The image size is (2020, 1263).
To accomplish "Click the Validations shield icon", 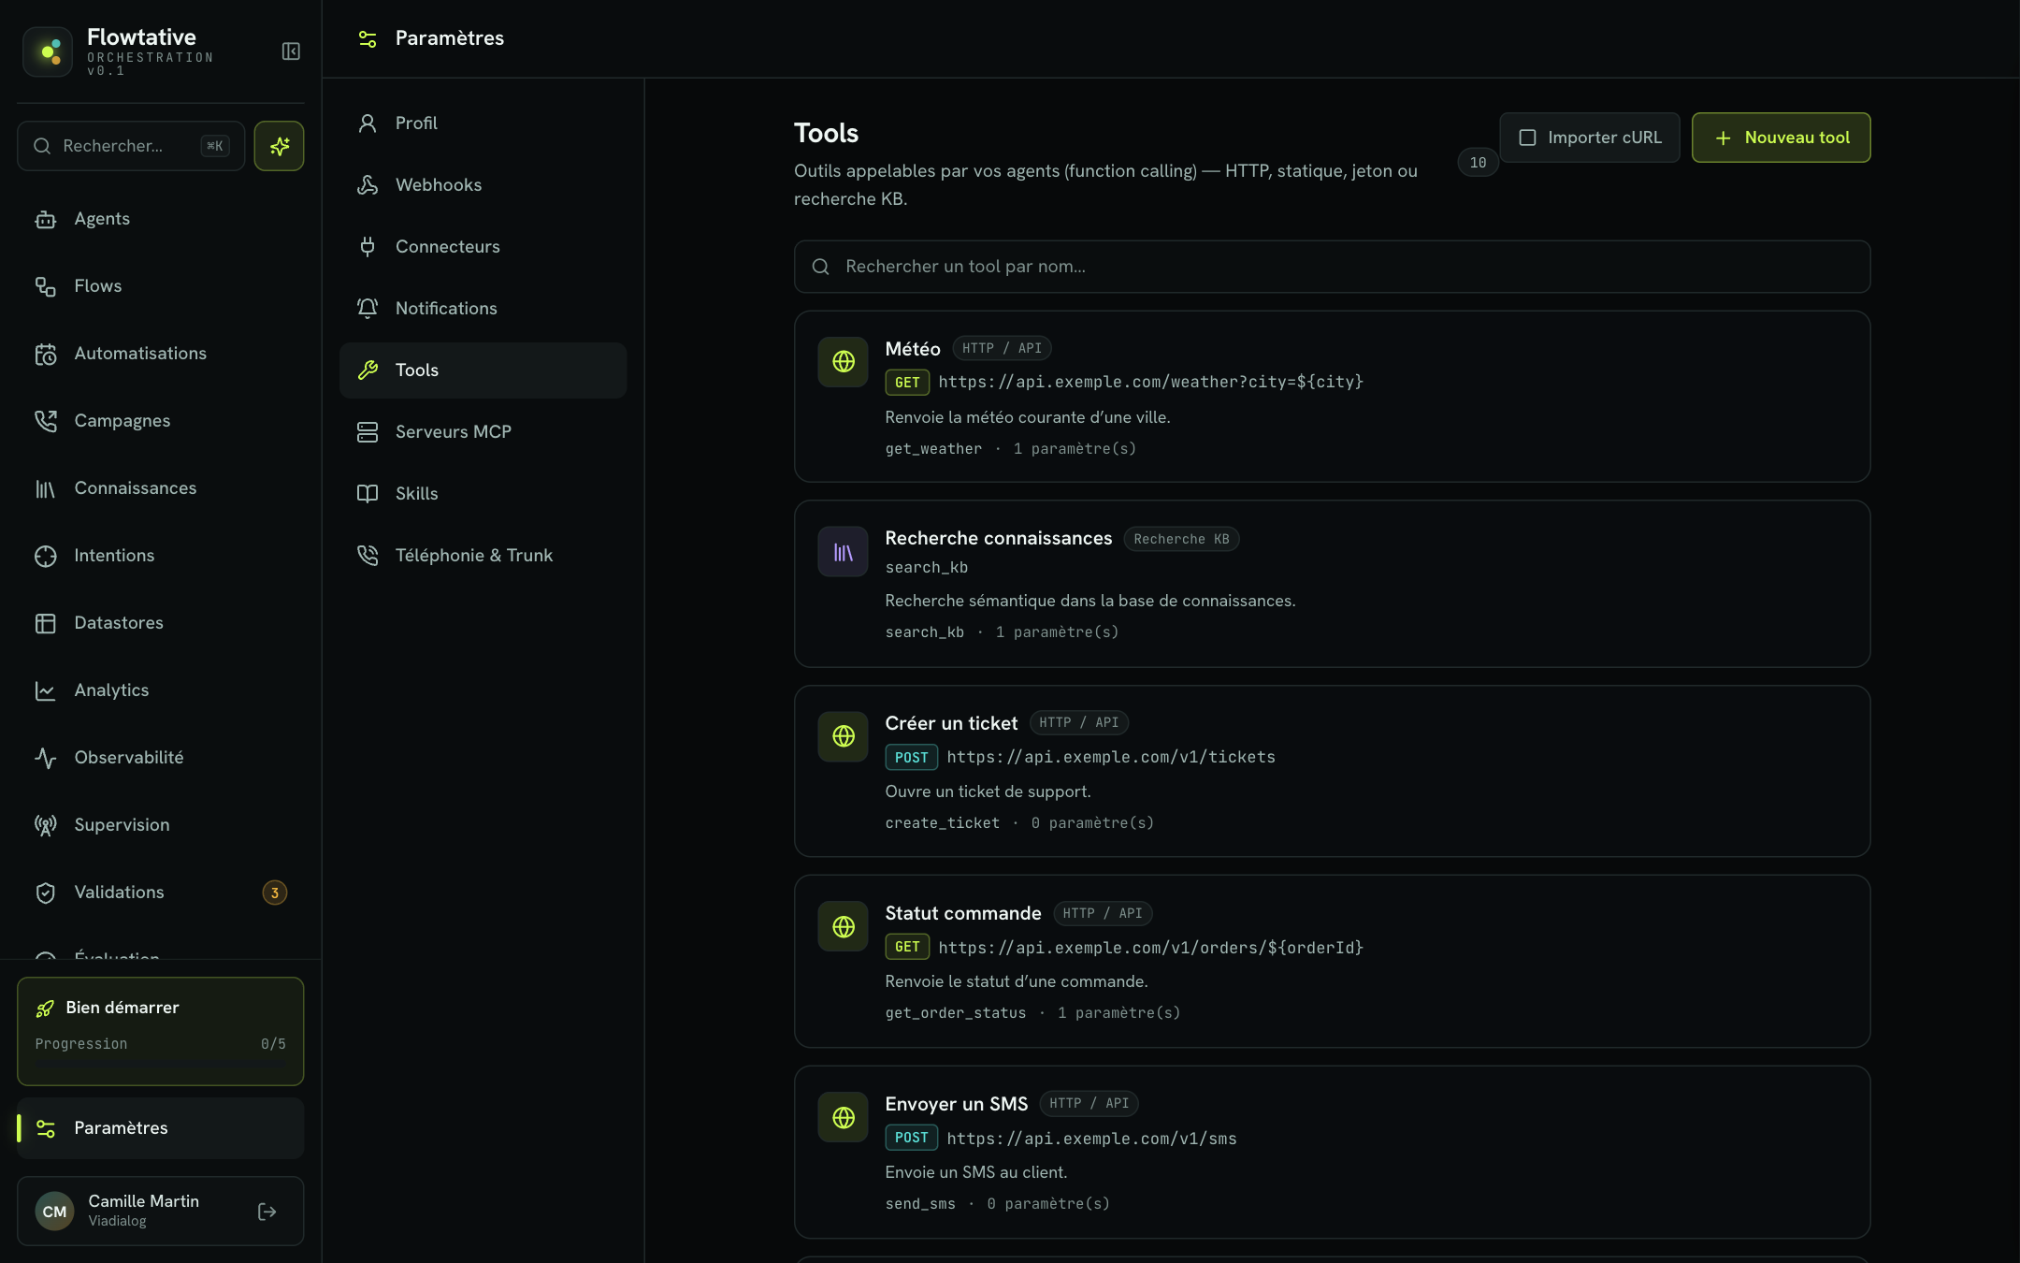I will pyautogui.click(x=45, y=893).
